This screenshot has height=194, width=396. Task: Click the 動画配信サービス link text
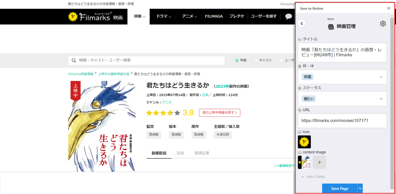pos(284,166)
